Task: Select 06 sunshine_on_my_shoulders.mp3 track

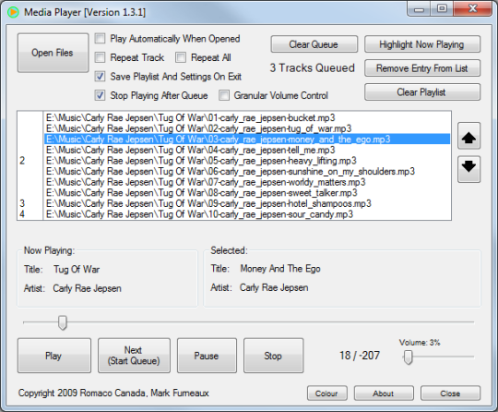Action: (247, 172)
